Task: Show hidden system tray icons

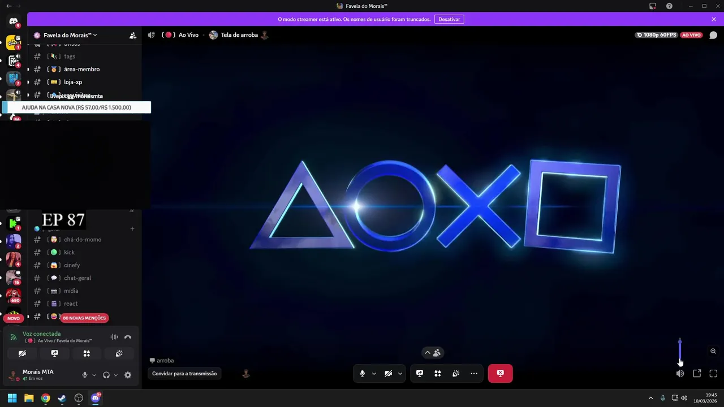Action: [x=650, y=398]
